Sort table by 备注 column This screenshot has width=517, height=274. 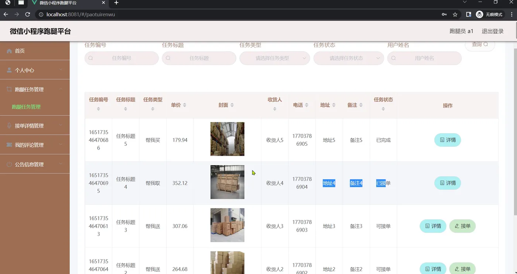coord(361,105)
